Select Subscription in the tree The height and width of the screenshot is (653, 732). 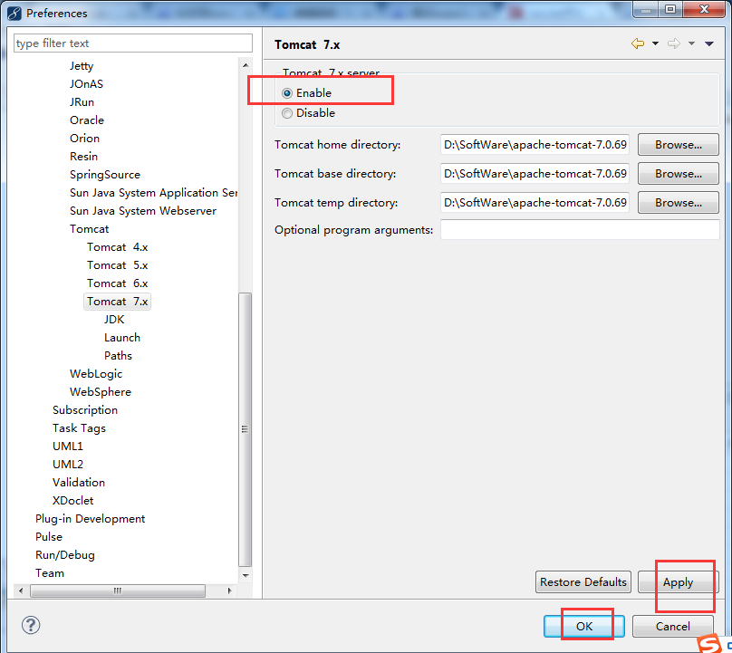[85, 410]
